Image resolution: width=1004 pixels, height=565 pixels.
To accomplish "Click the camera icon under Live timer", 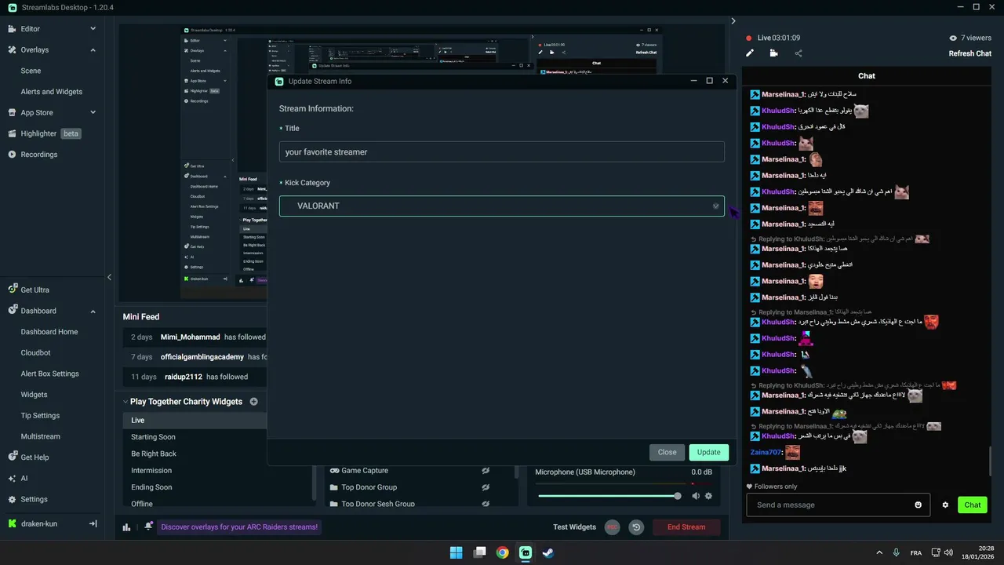I will tap(774, 53).
